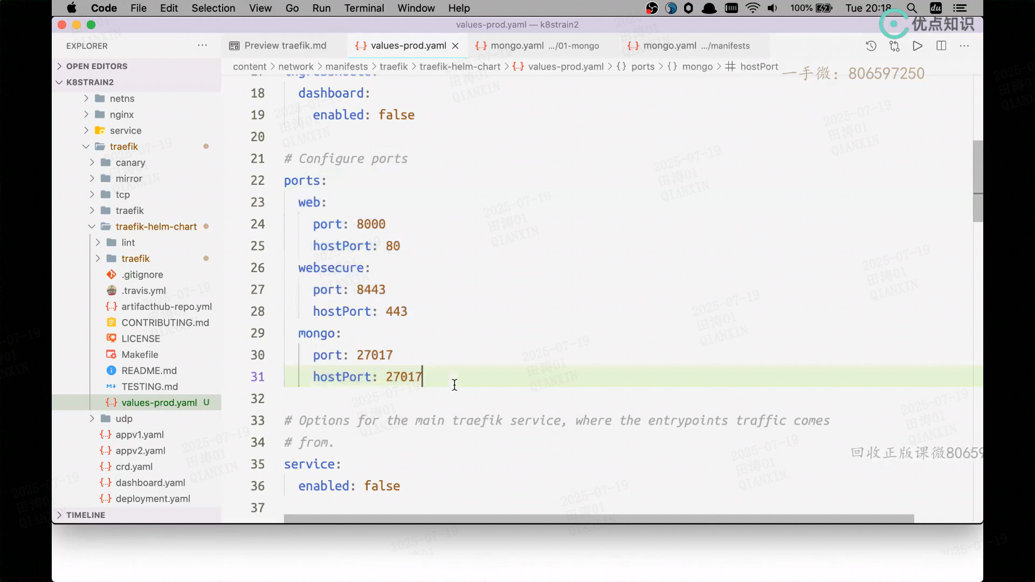
Task: Click the macOS Spotlight search icon
Action: point(912,8)
